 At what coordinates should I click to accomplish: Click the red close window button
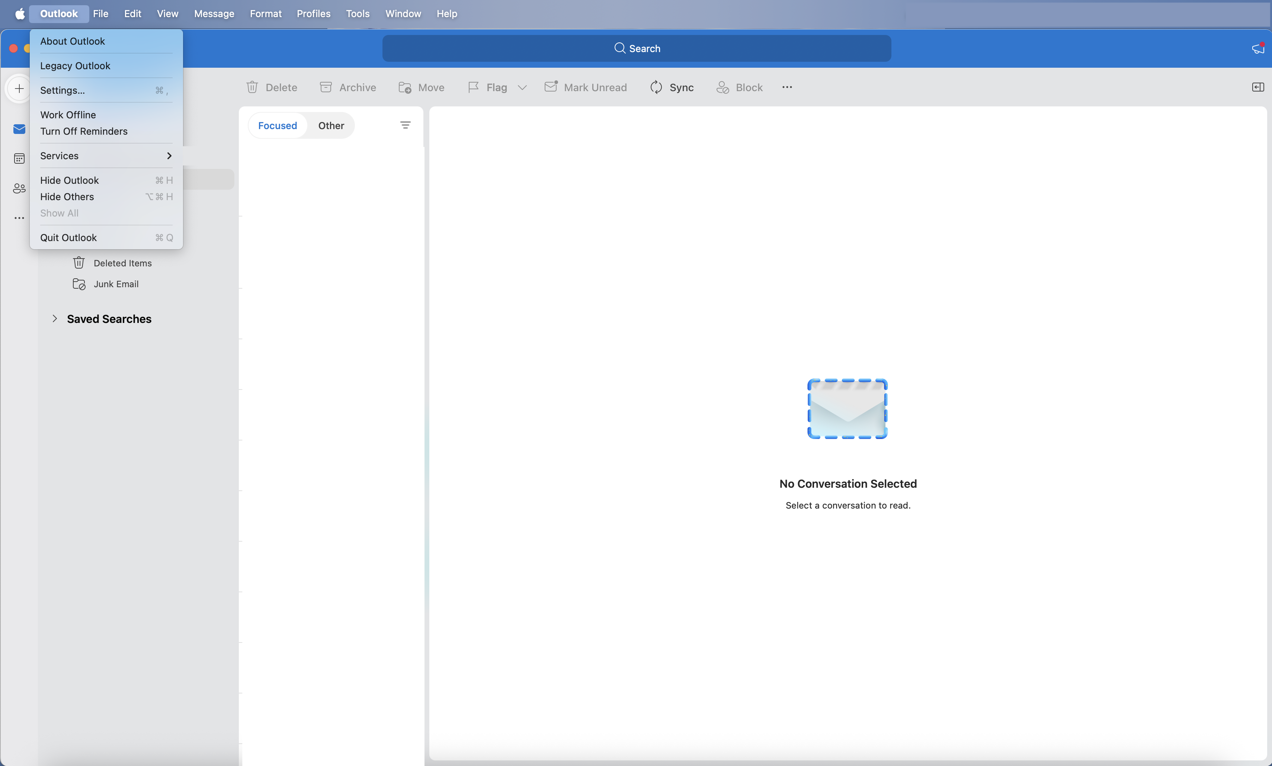[13, 48]
